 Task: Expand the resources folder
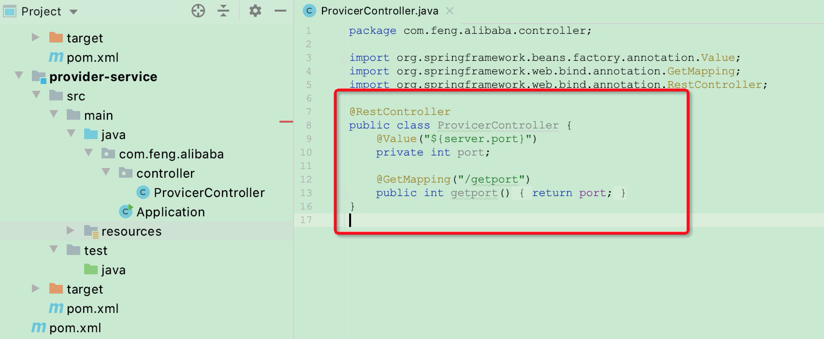click(71, 230)
